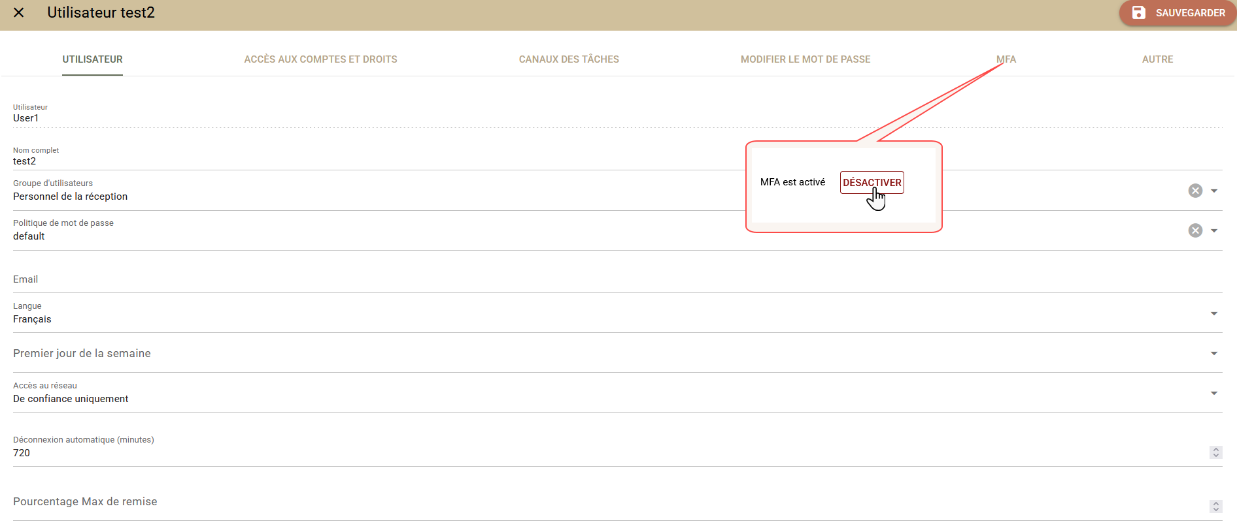The width and height of the screenshot is (1237, 532).
Task: Clear the Groupe d'utilisateurs selection
Action: tap(1195, 191)
